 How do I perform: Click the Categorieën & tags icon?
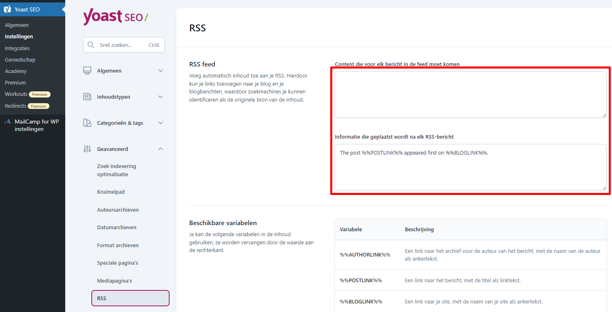[x=87, y=123]
